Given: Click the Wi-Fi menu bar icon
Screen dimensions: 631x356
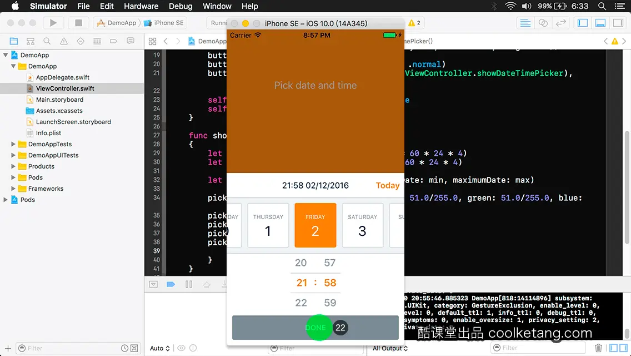Looking at the screenshot, I should tap(510, 6).
